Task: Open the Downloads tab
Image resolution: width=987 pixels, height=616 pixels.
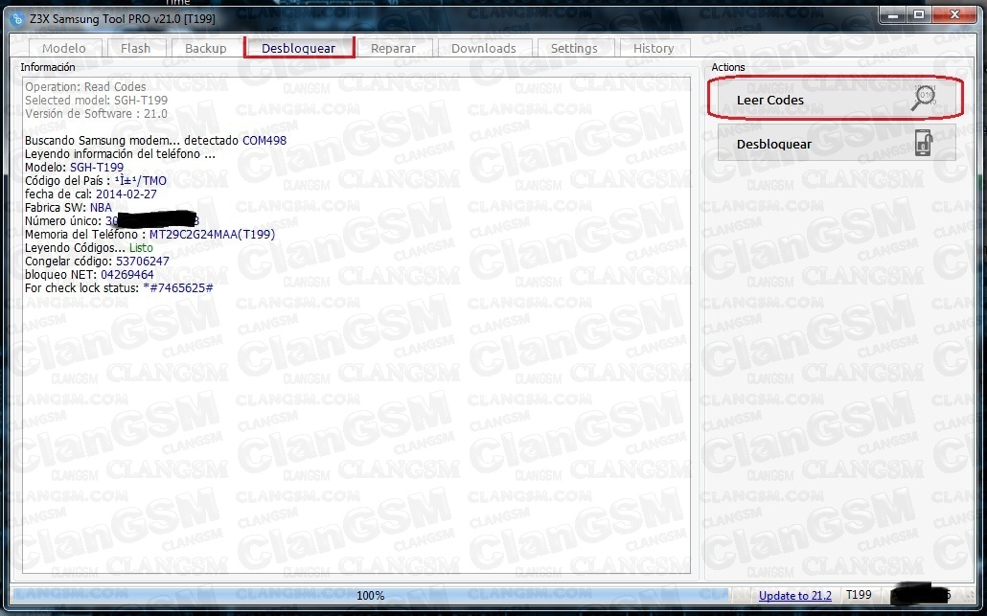Action: (x=483, y=49)
